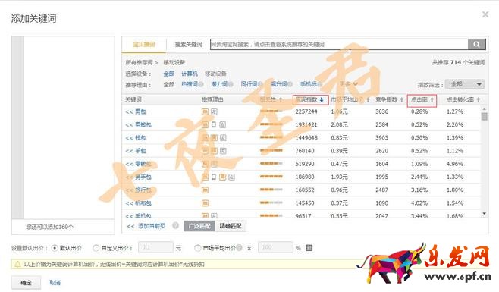499x292 pixels.
Task: Click the 取消 link
Action: (55, 282)
